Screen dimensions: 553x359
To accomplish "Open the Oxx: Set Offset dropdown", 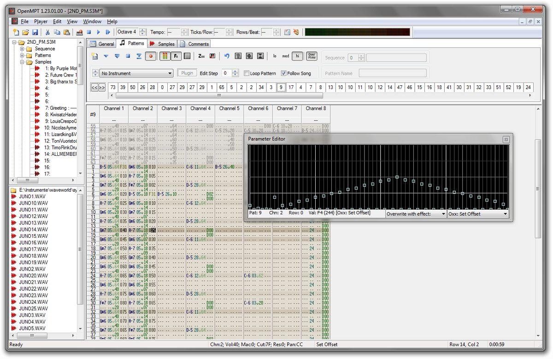I will point(478,214).
